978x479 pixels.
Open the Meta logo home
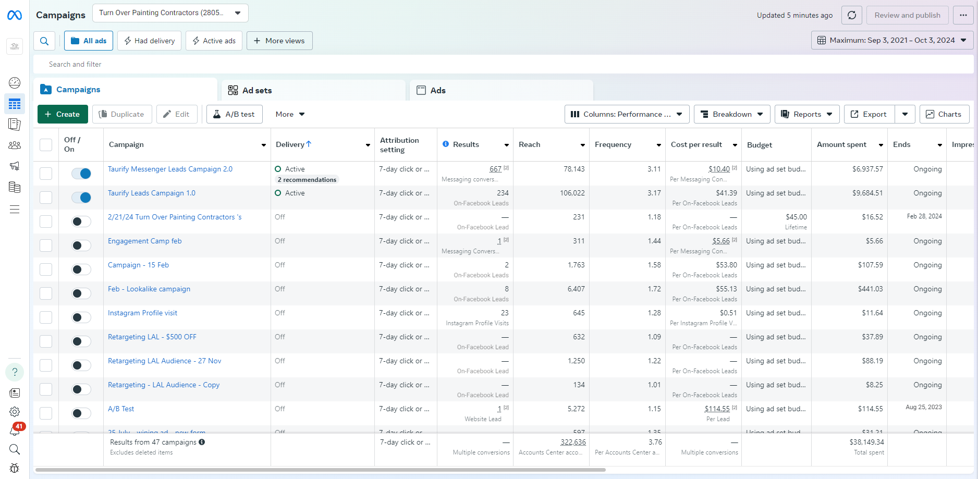tap(15, 15)
